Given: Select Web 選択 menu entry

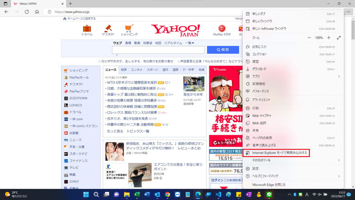Looking at the screenshot, I should pyautogui.click(x=293, y=123).
